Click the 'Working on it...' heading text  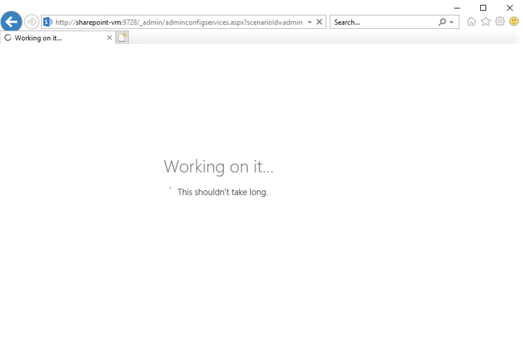[219, 167]
